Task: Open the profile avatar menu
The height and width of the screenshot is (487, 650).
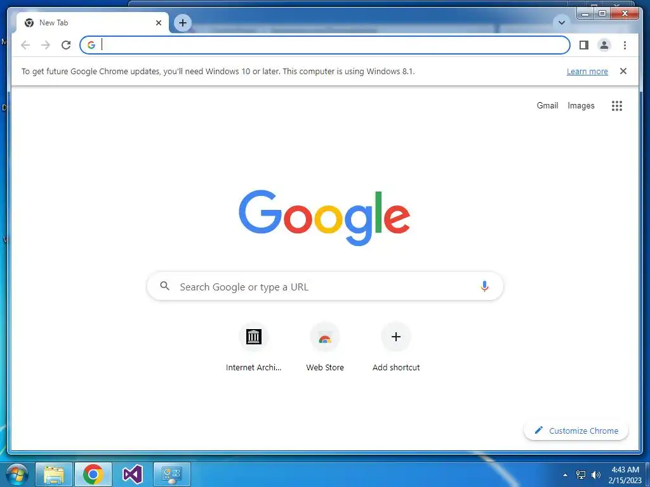Action: pos(604,45)
